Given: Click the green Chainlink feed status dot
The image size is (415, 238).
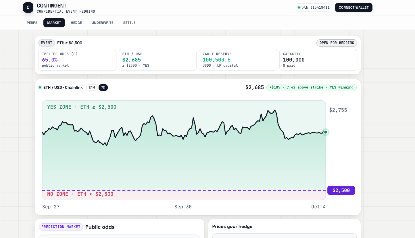Looking at the screenshot, I should pyautogui.click(x=40, y=87).
